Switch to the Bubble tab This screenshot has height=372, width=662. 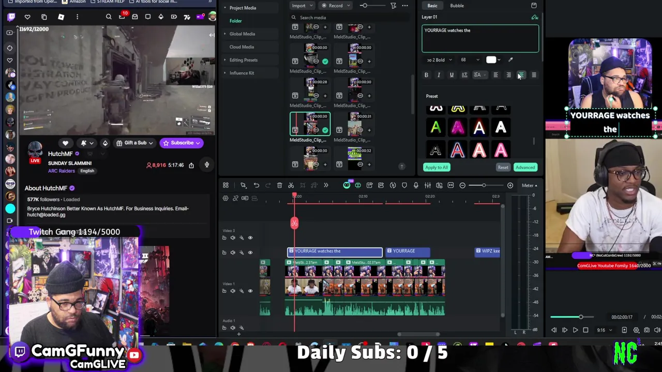[457, 6]
